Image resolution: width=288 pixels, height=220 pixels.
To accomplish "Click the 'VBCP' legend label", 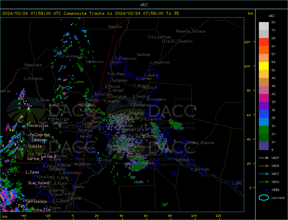I will [x=275, y=158].
